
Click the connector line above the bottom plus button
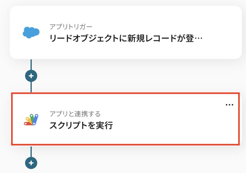pyautogui.click(x=31, y=151)
